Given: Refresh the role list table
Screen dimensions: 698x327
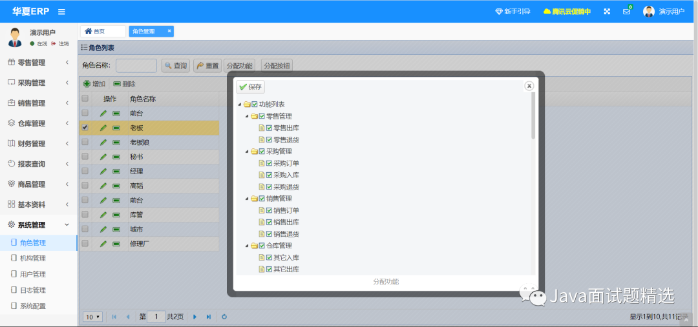Looking at the screenshot, I should point(224,317).
